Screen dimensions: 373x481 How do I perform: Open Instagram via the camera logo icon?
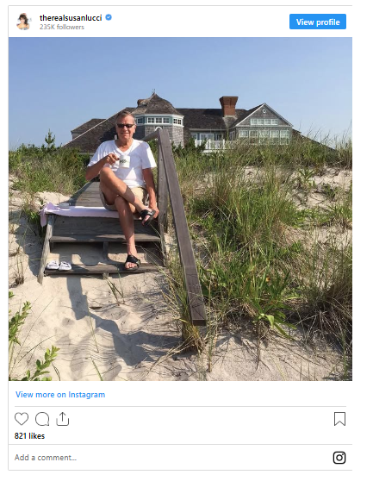click(339, 458)
